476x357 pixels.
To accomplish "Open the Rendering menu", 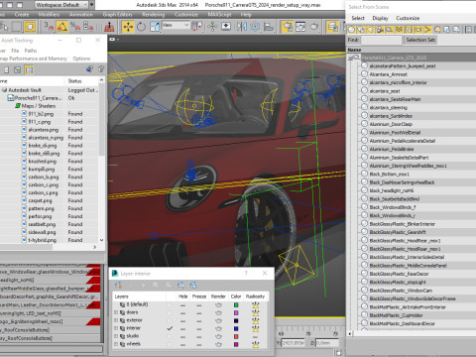I will pyautogui.click(x=154, y=15).
